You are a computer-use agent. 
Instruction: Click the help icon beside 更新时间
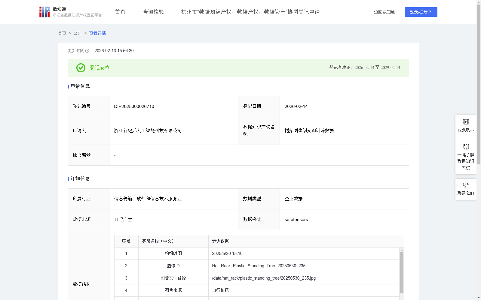point(87,51)
